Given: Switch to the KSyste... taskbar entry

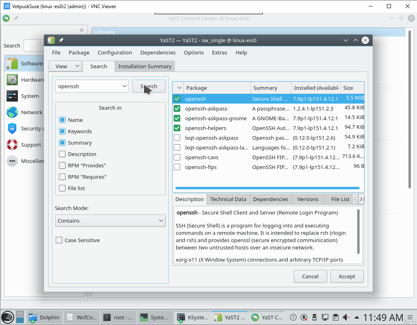Looking at the screenshot, I should click(192, 317).
